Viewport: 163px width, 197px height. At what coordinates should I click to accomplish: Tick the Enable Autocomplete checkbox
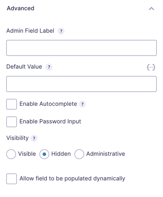point(11,104)
